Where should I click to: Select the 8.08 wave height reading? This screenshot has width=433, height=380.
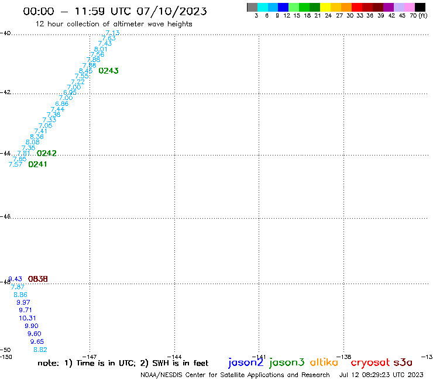coord(33,143)
